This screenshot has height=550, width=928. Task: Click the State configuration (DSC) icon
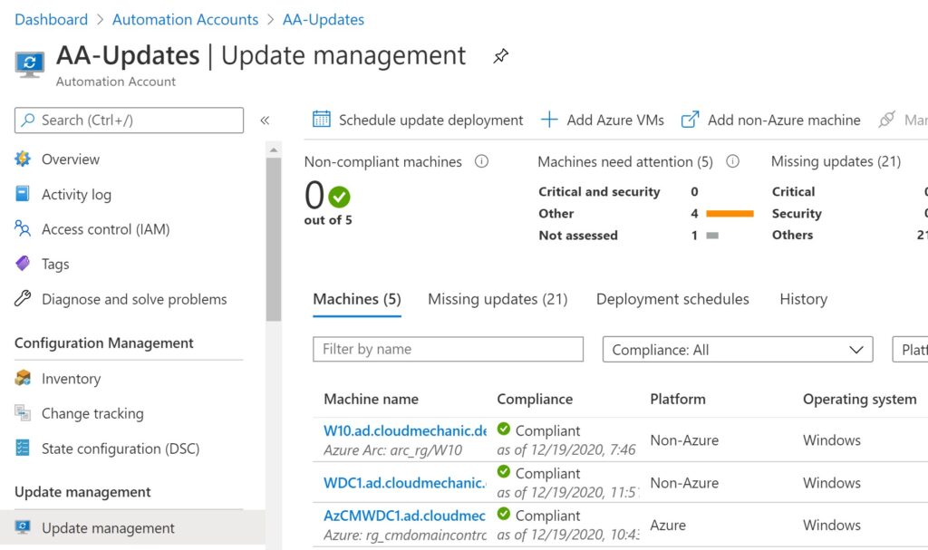point(23,448)
